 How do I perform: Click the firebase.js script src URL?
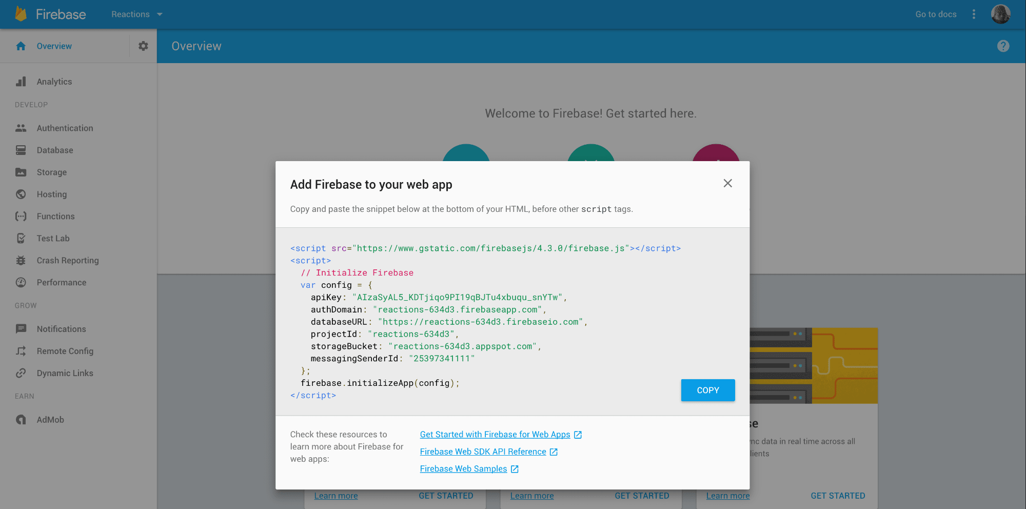[490, 248]
